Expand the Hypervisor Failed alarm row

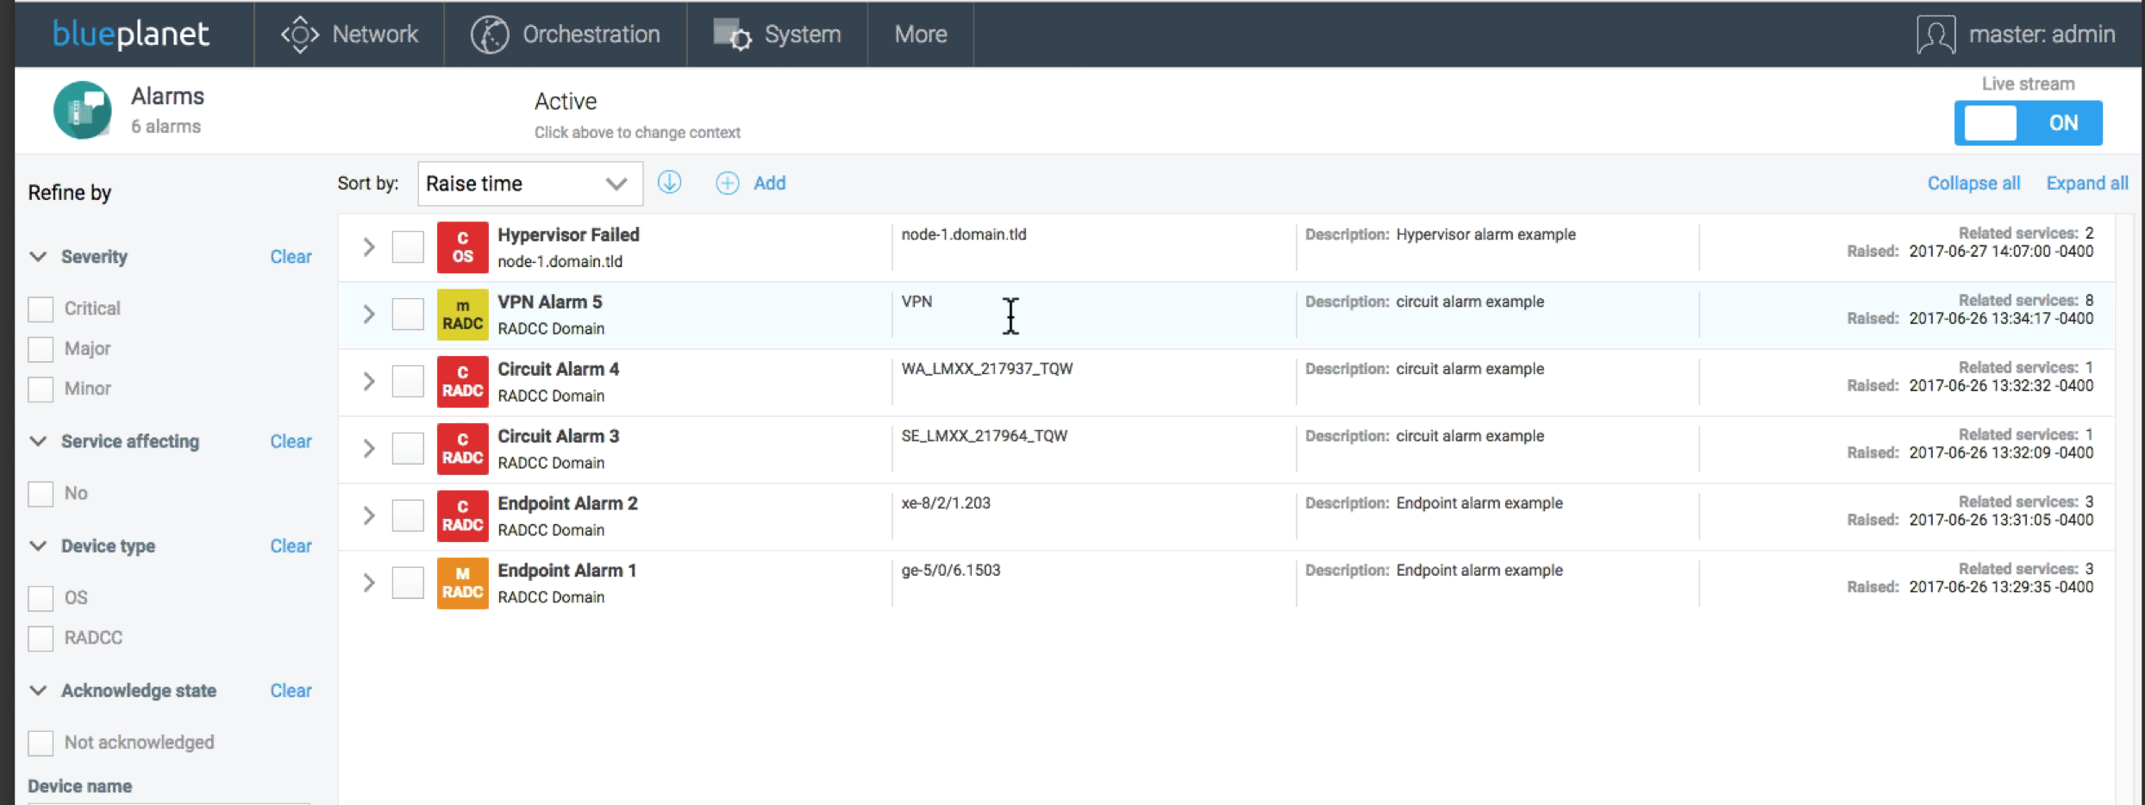[369, 247]
